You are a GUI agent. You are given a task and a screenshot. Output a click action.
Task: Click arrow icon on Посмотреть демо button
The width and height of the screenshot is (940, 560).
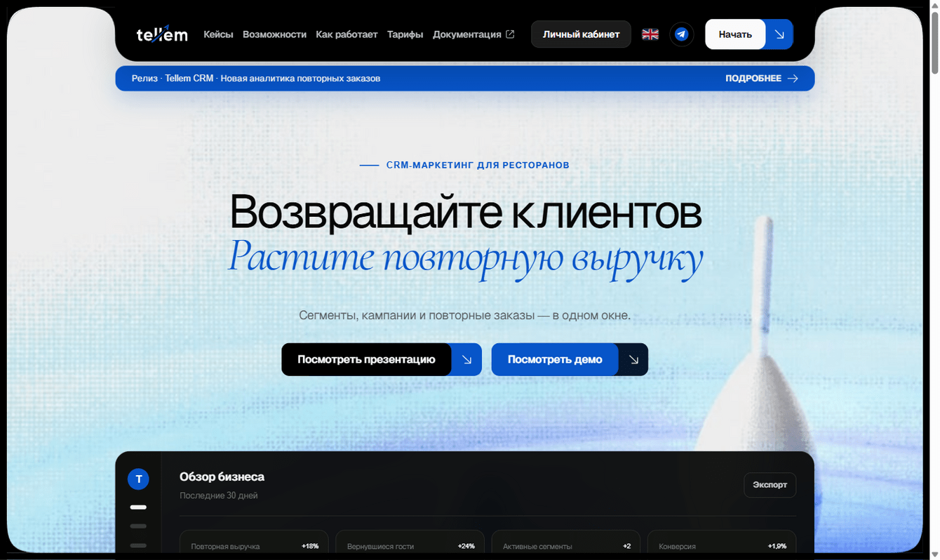click(633, 359)
